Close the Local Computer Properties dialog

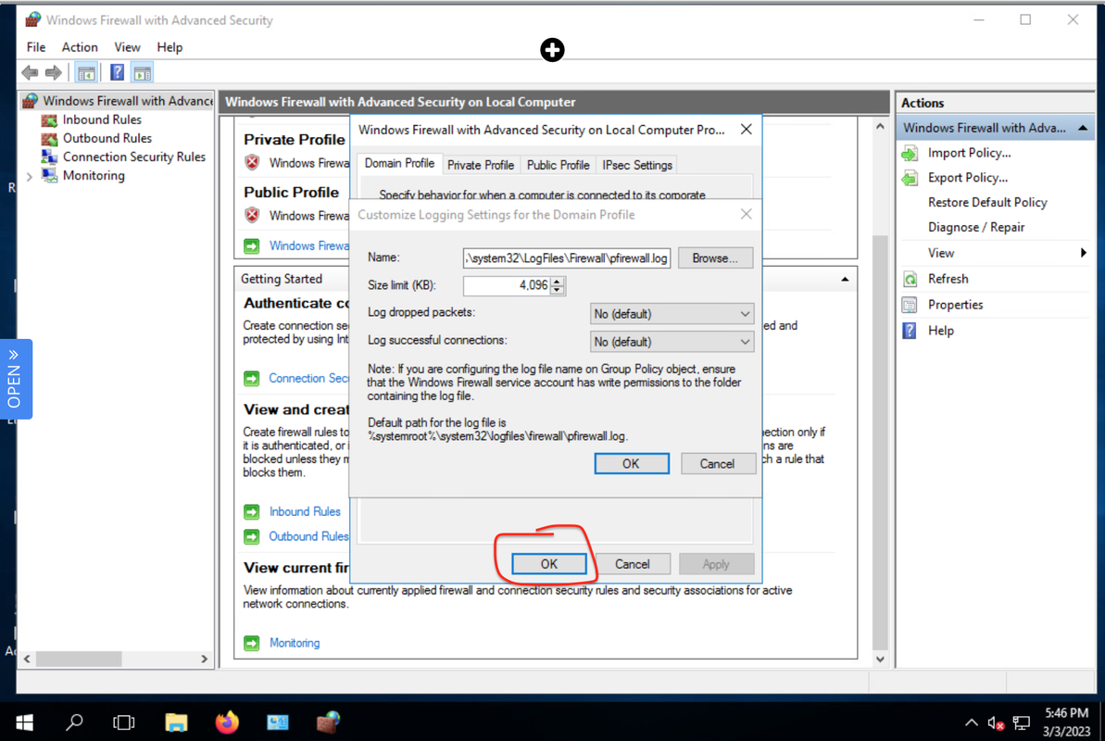click(x=747, y=130)
